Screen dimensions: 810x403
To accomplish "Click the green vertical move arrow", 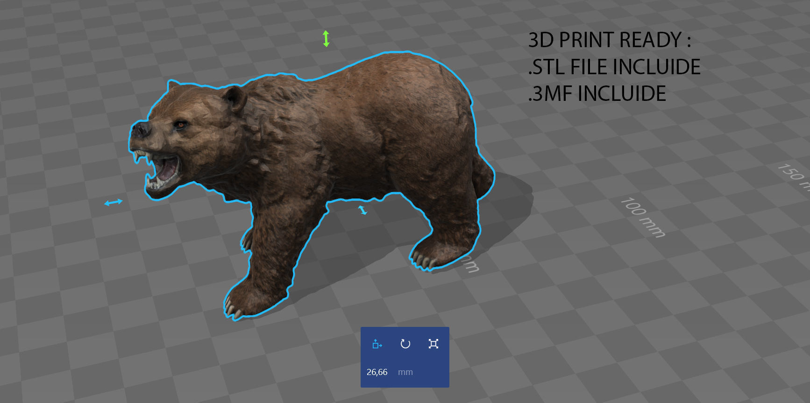I will pyautogui.click(x=326, y=38).
